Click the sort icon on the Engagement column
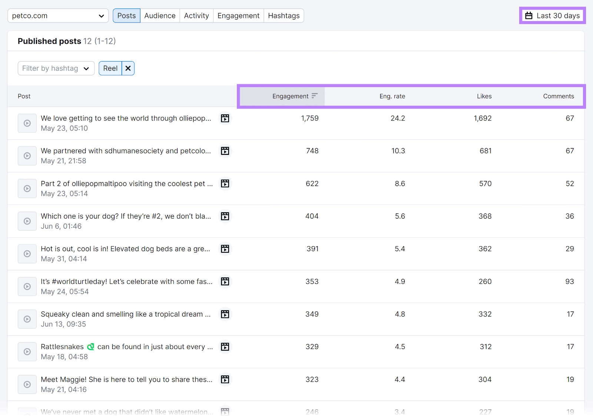 [x=315, y=96]
